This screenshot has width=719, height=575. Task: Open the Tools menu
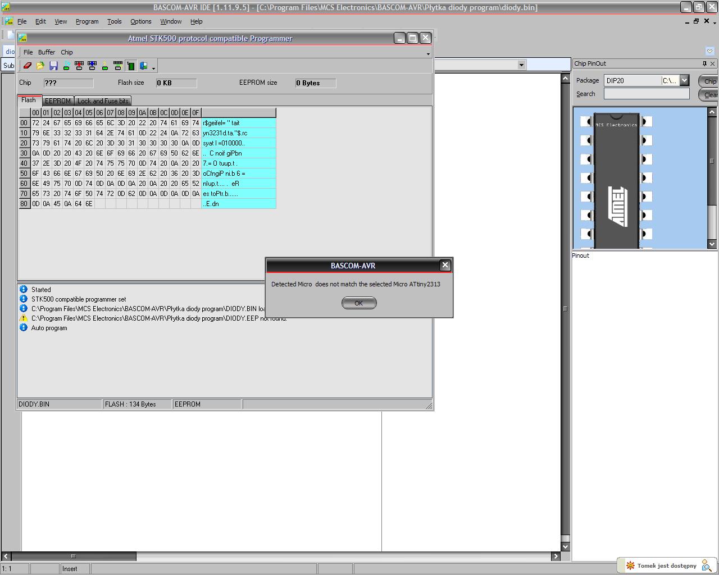[114, 21]
